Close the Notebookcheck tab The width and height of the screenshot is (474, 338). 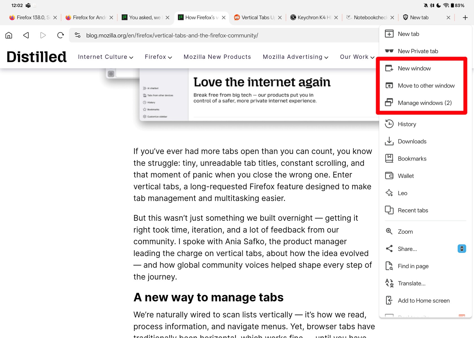pos(392,17)
